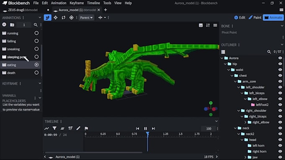Open the Keyframe menu
Viewport: 285px width, 160px height.
[x=77, y=3]
